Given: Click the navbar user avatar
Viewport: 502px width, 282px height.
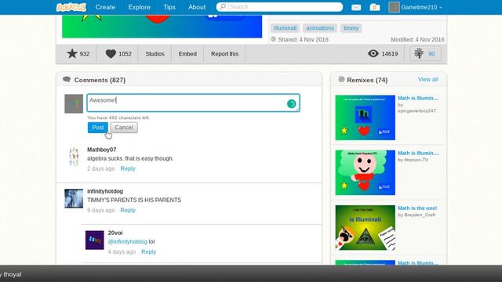Looking at the screenshot, I should click(x=394, y=7).
